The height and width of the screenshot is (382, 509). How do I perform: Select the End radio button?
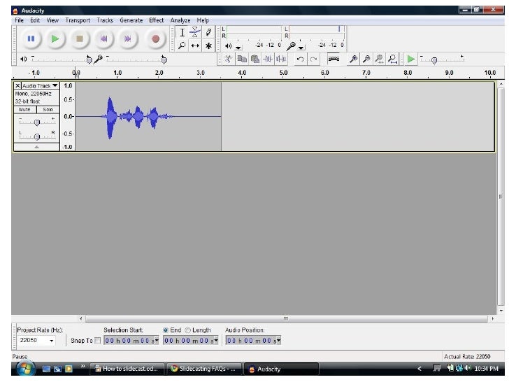click(x=166, y=330)
